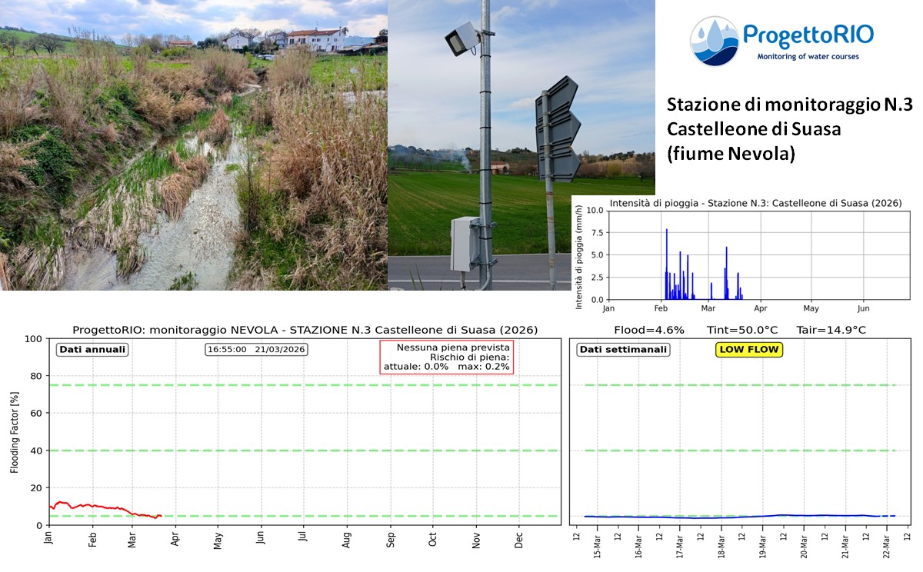Click the Dati annuali label

(92, 349)
